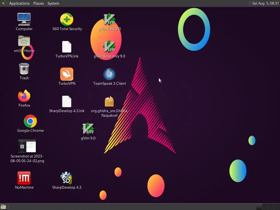The width and height of the screenshot is (280, 210).
Task: Open the Computer desktop icon
Action: [x=24, y=19]
